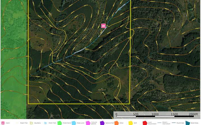Click the '0' mark on the scale bar
The image size is (201, 125).
click(116, 114)
